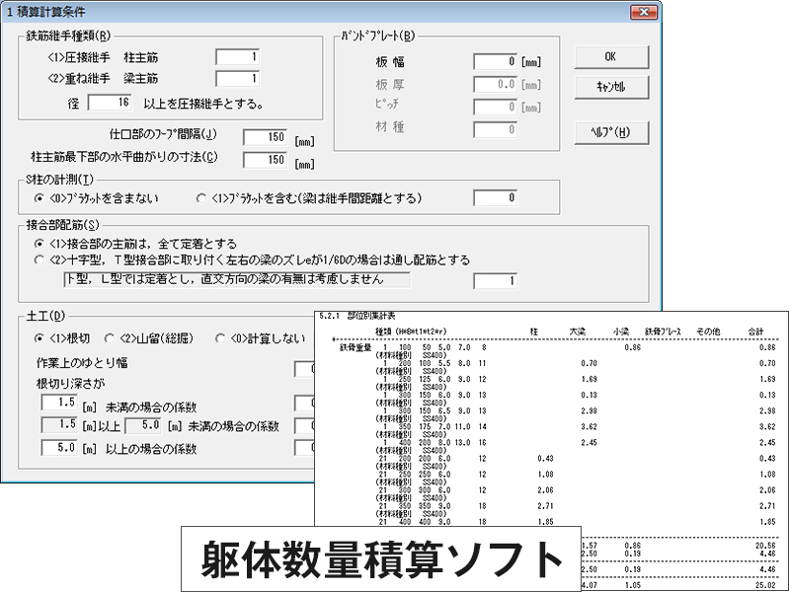Image resolution: width=790 pixels, height=592 pixels.
Task: Click the 積算計算条件 title bar icon
Action: pos(12,12)
